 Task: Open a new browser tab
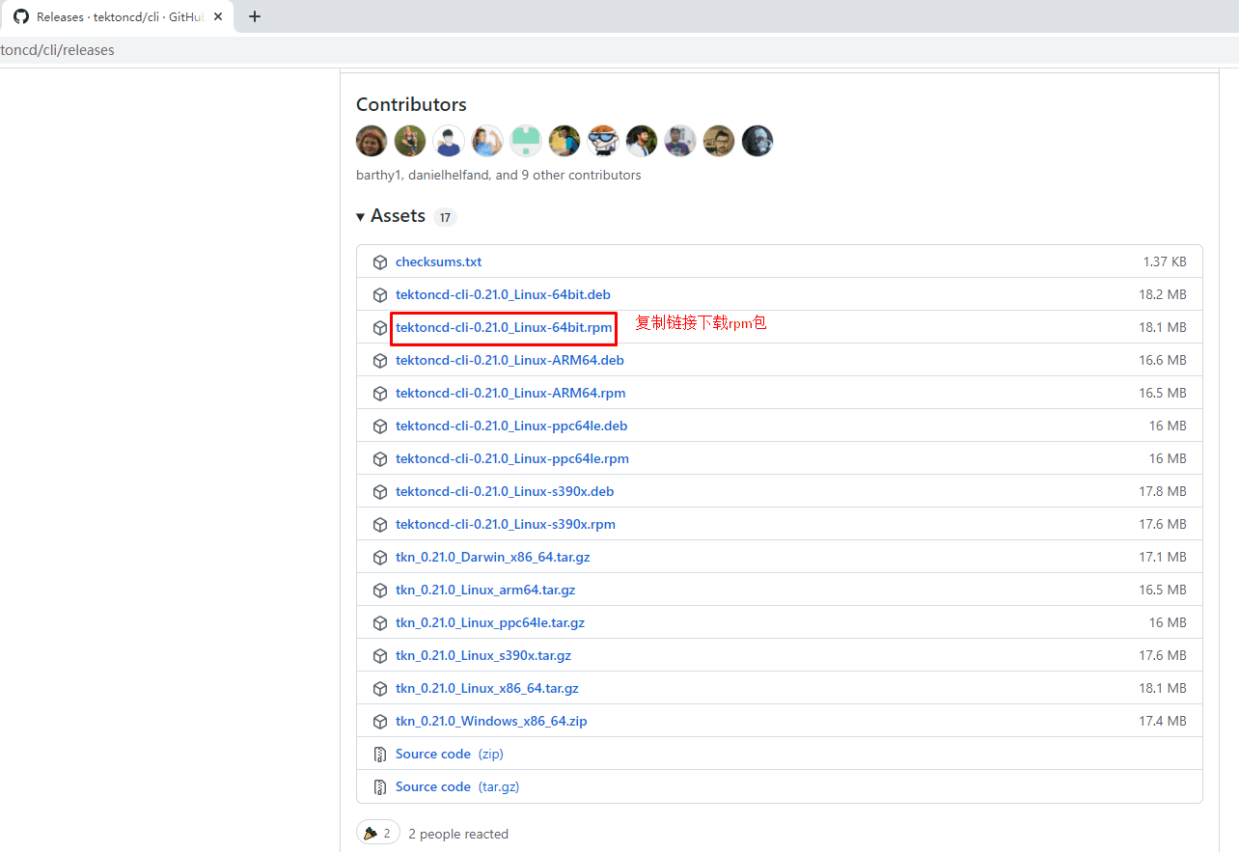(255, 16)
